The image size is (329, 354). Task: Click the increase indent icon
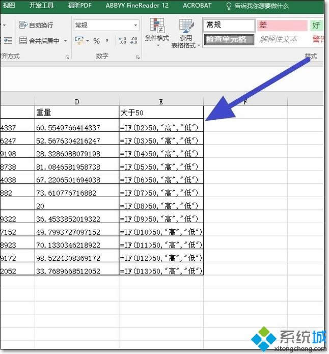(x=8, y=41)
